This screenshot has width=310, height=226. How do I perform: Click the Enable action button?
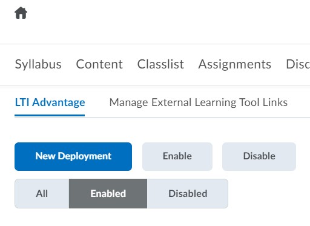pos(177,156)
